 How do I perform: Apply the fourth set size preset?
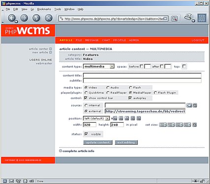point(187,125)
